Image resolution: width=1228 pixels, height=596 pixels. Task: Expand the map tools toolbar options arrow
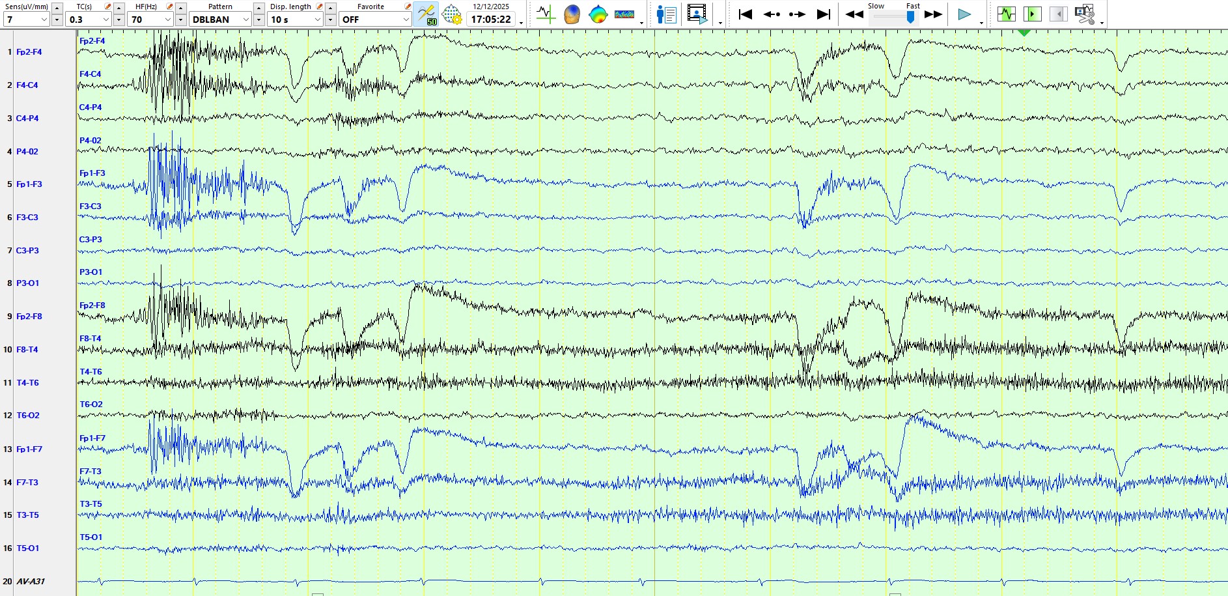[x=642, y=23]
